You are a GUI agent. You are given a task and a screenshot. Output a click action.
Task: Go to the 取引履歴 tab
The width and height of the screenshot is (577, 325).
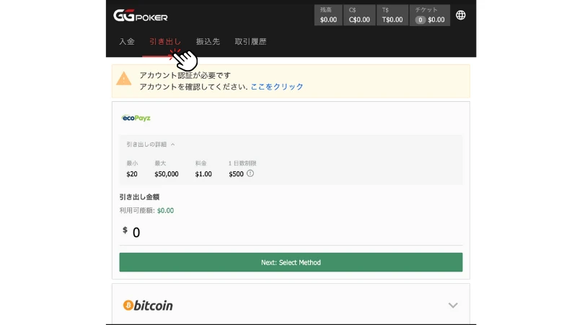(250, 42)
